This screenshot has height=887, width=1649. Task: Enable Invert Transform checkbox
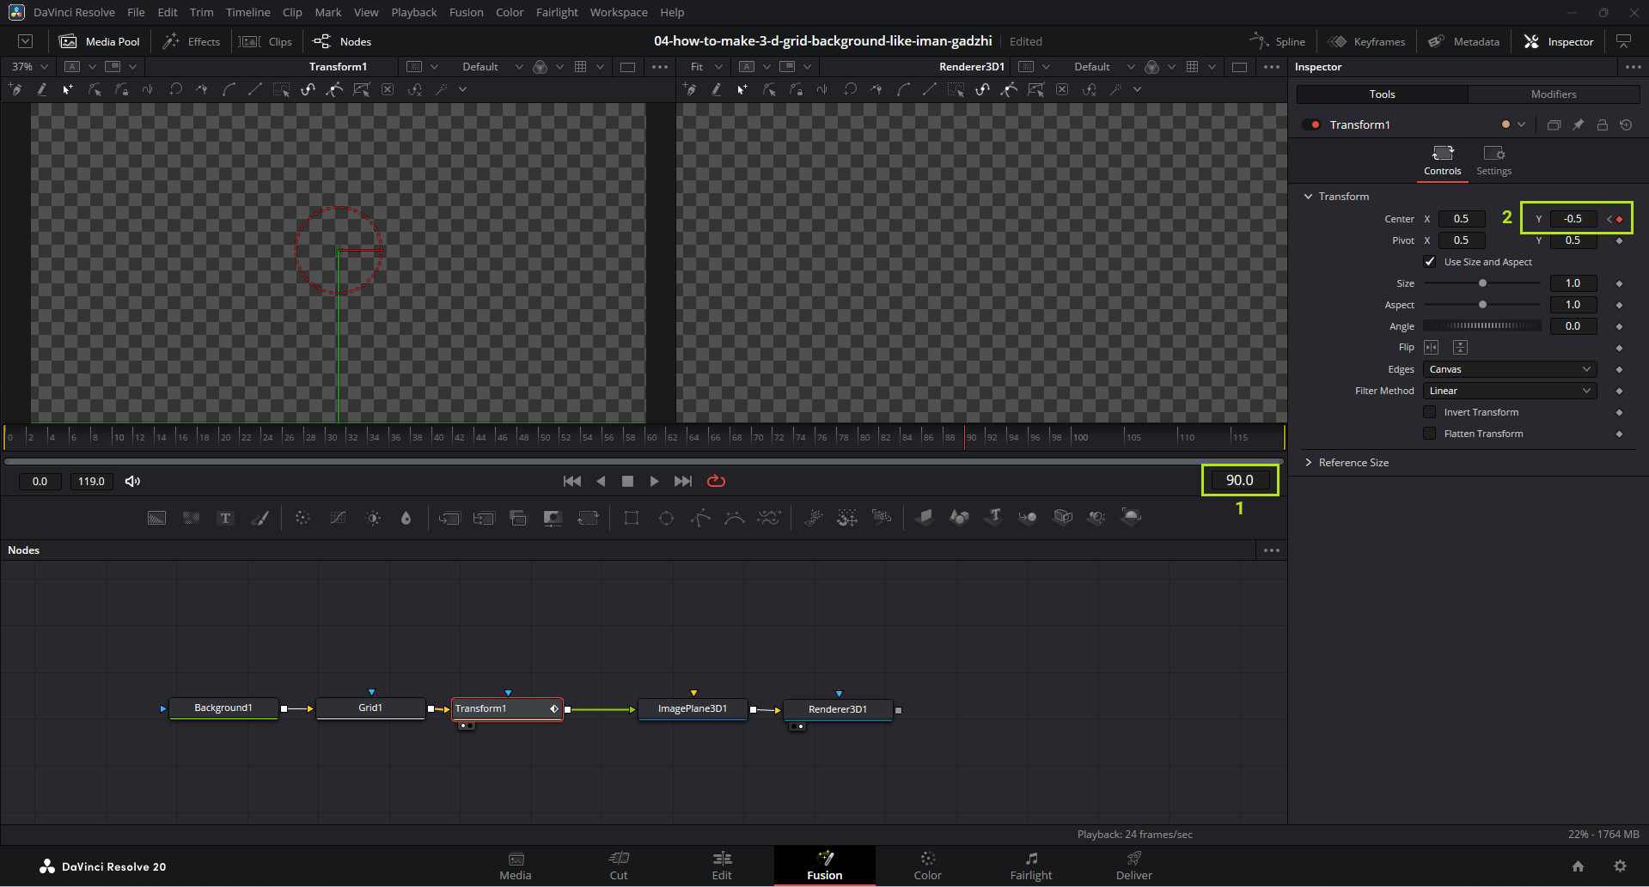click(x=1430, y=412)
